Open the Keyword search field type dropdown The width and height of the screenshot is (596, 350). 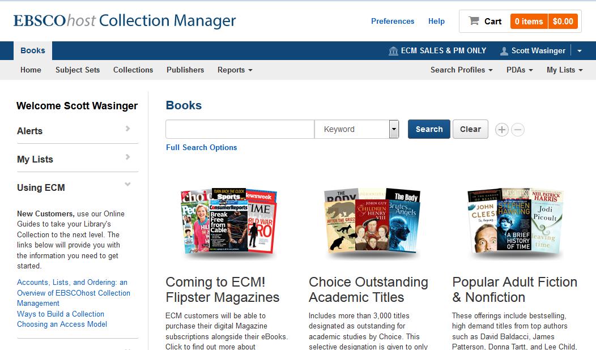394,129
